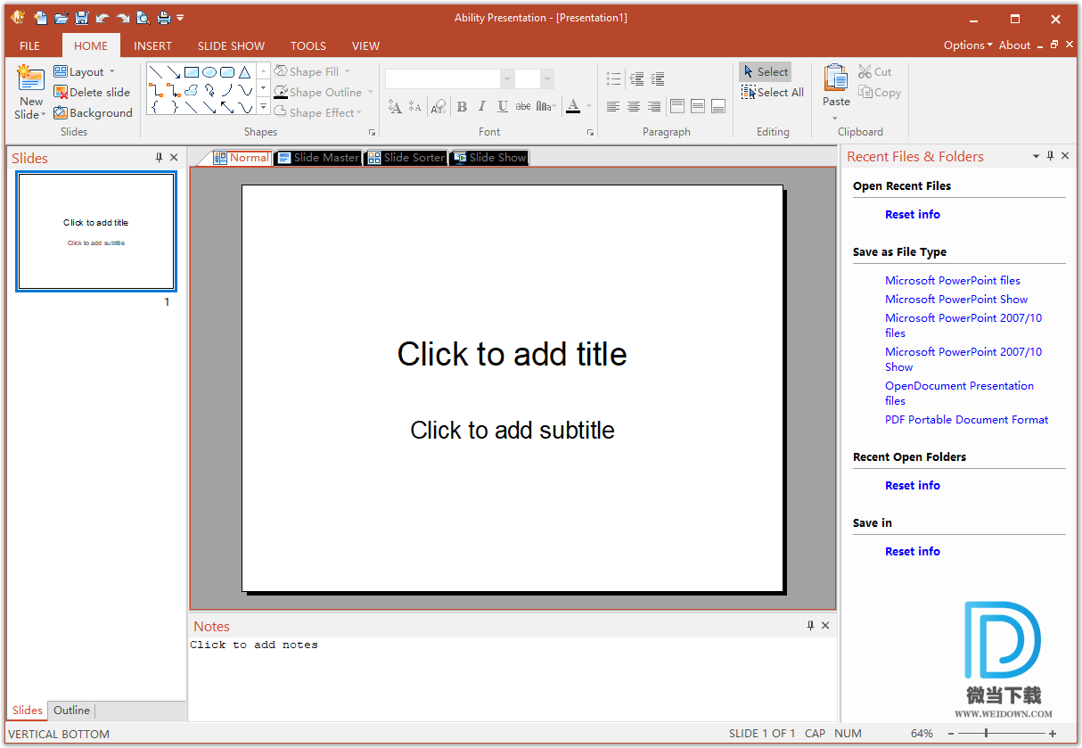Switch to the Slide Sorter view tab
The image size is (1082, 748).
(406, 158)
